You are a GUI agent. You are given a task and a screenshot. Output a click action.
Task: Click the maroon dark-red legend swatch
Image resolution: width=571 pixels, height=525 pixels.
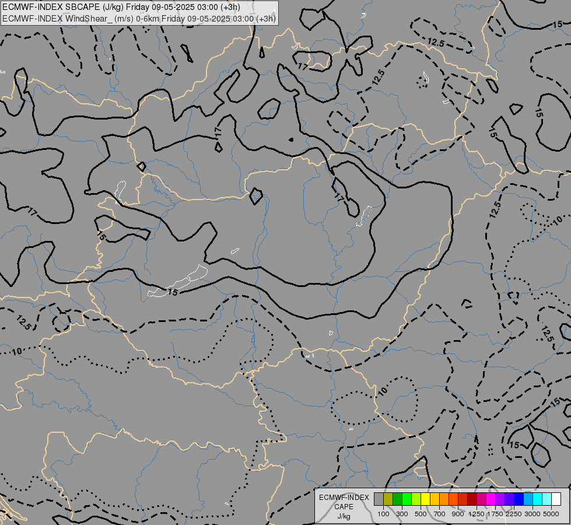pos(472,499)
